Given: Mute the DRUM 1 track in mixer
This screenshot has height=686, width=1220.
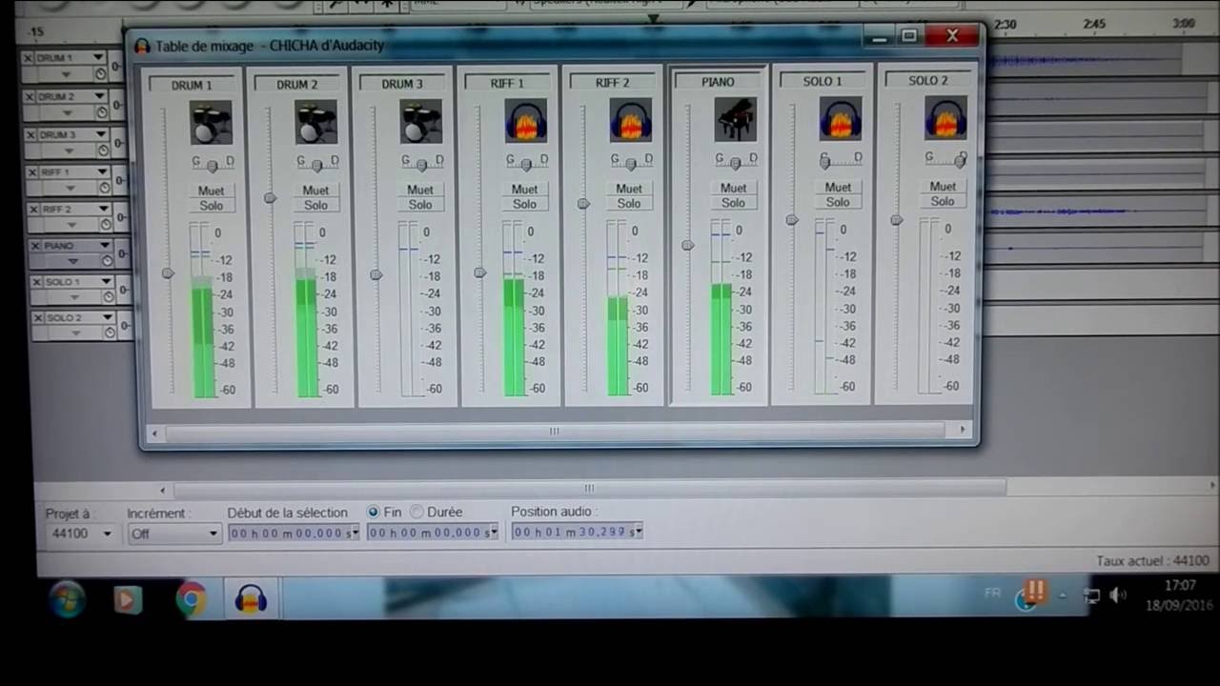Looking at the screenshot, I should pos(211,191).
